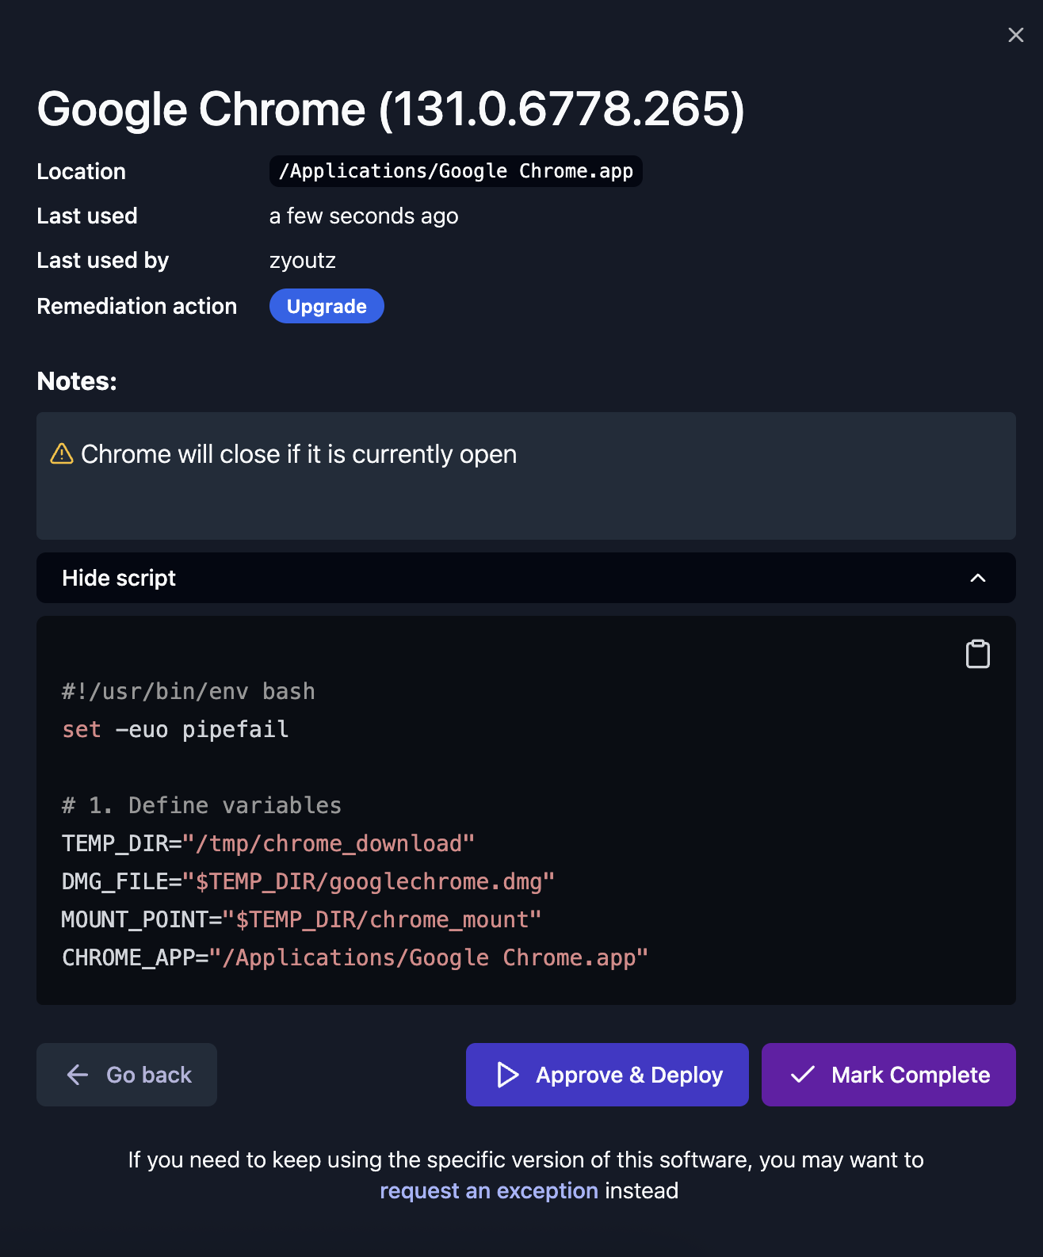Click the play icon on Approve & Deploy
This screenshot has height=1257, width=1043.
point(507,1075)
